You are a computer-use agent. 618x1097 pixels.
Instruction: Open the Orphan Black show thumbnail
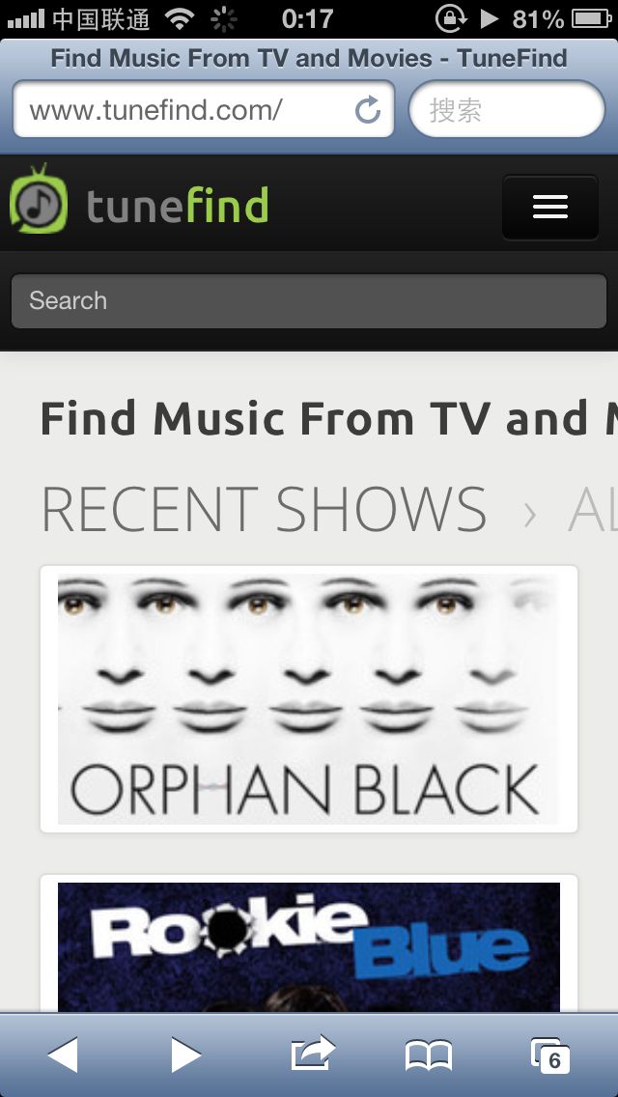309,699
